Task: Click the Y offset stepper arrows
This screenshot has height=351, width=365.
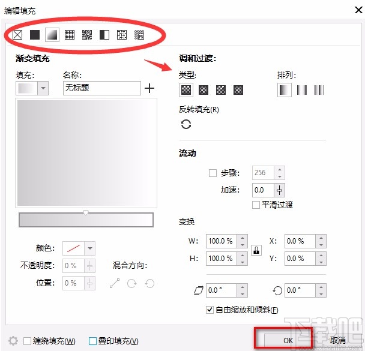Action: coord(321,259)
